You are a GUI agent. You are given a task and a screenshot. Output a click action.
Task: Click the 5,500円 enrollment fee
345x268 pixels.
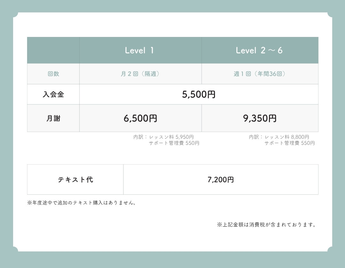coord(199,94)
